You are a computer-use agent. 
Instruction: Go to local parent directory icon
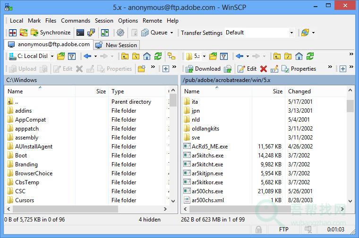click(x=125, y=56)
